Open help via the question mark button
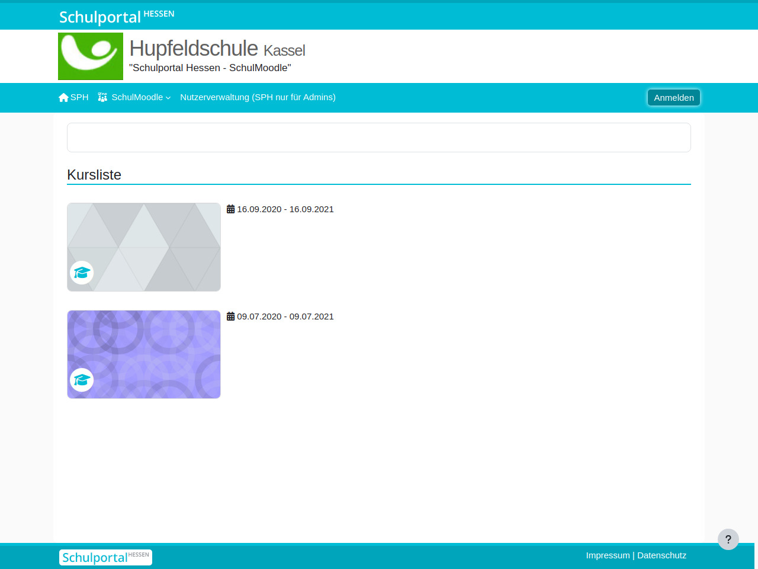Viewport: 758px width, 569px height. point(728,539)
